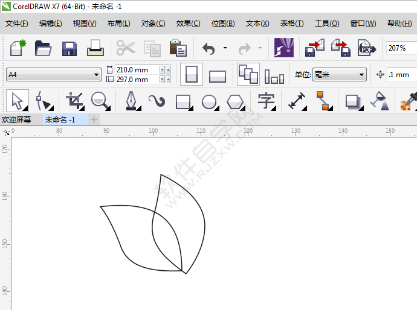This screenshot has height=310, width=417.
Task: Click the Publish to PDF icon
Action: click(x=366, y=48)
